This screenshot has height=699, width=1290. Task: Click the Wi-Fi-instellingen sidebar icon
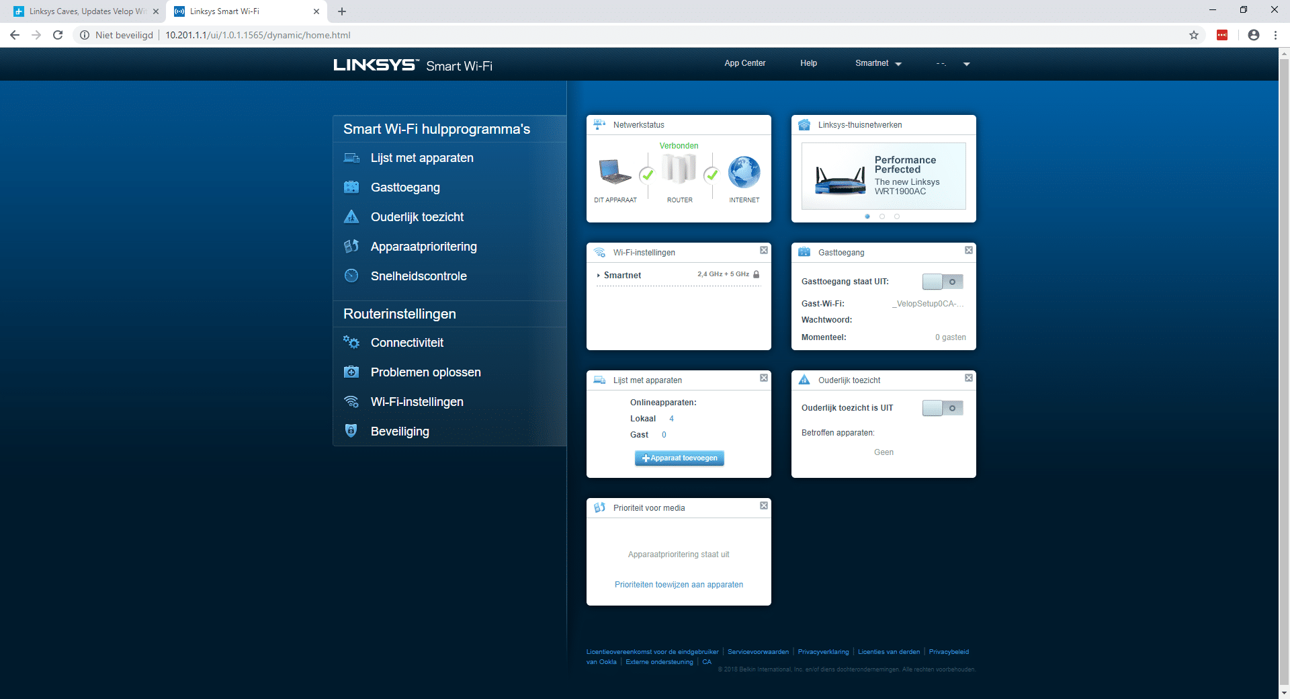[x=351, y=401]
